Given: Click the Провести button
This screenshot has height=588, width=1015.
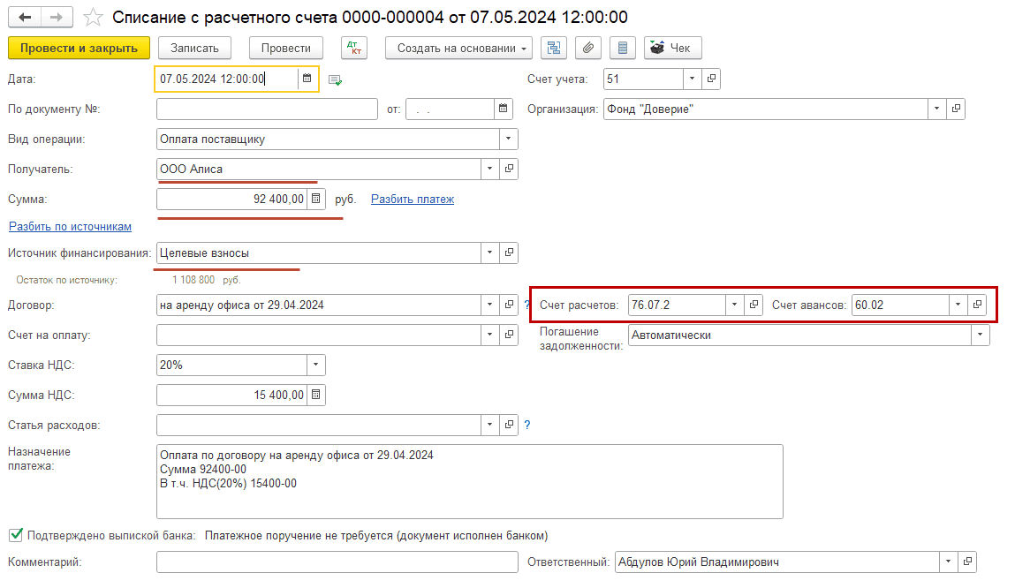Looking at the screenshot, I should [286, 48].
